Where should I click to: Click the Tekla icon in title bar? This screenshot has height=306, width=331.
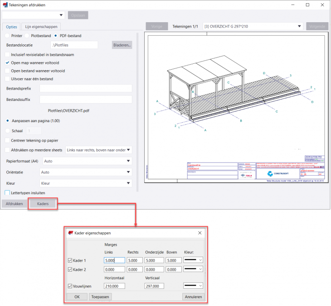click(5, 5)
